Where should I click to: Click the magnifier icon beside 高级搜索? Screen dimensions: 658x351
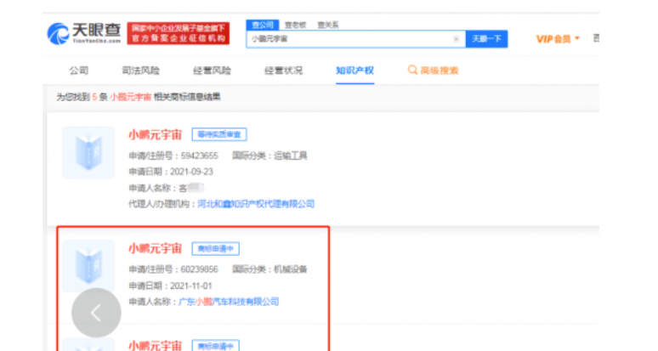[x=412, y=70]
